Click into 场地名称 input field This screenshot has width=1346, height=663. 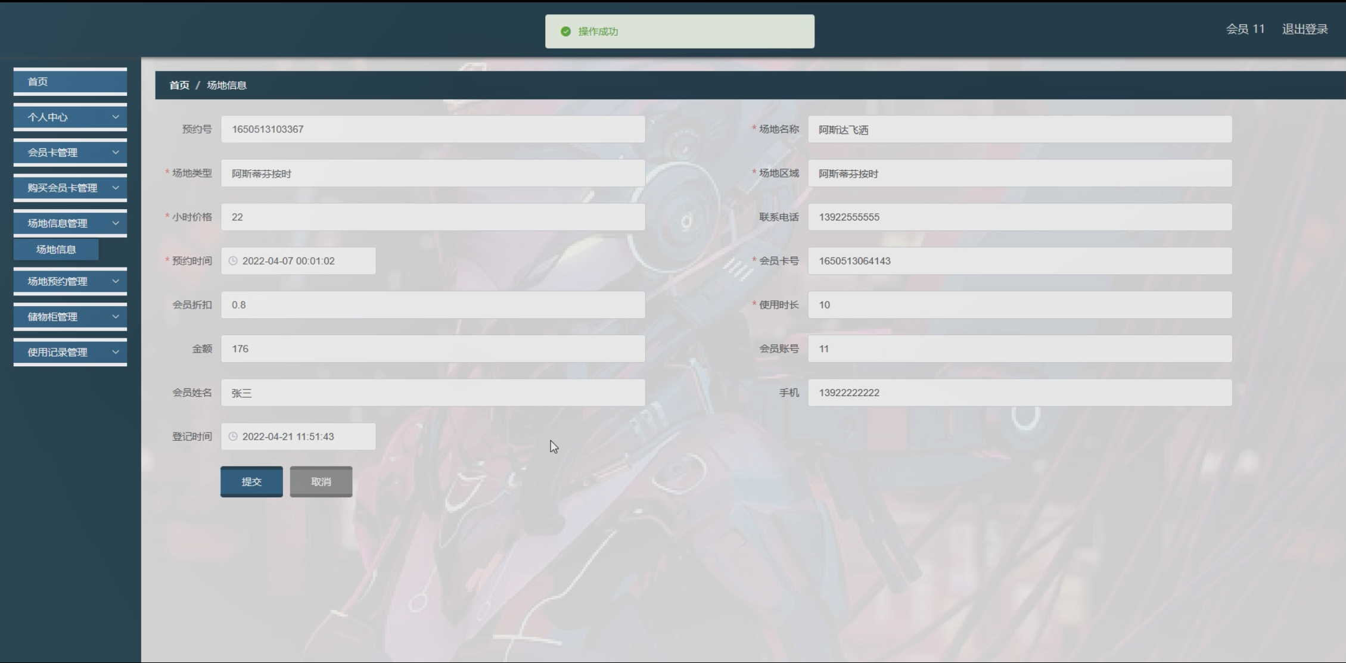click(x=1019, y=129)
